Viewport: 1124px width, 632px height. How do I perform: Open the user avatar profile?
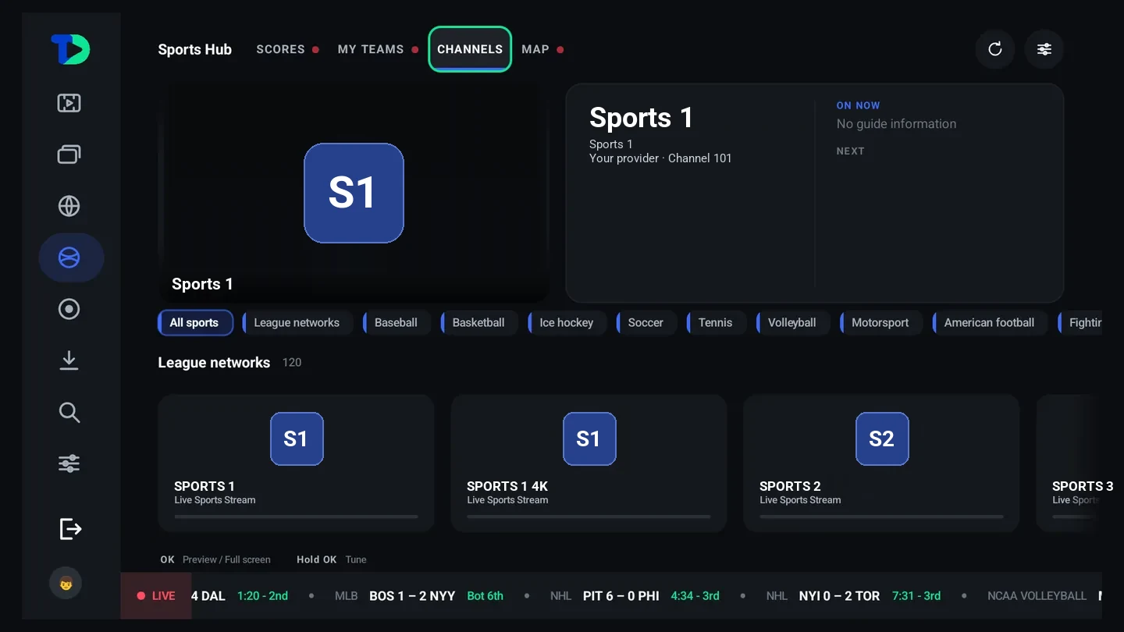point(66,583)
